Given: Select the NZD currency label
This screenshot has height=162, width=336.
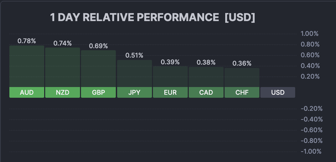Looking at the screenshot, I should pyautogui.click(x=63, y=92).
